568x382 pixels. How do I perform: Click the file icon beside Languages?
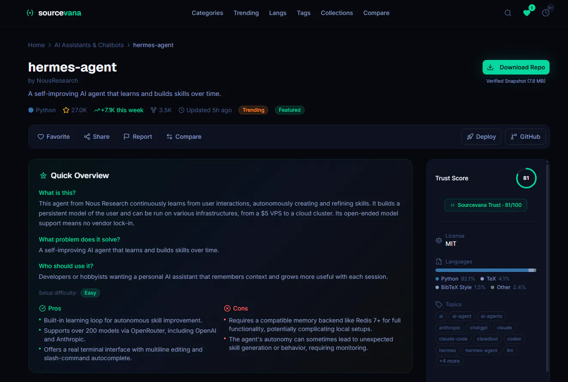pyautogui.click(x=438, y=262)
